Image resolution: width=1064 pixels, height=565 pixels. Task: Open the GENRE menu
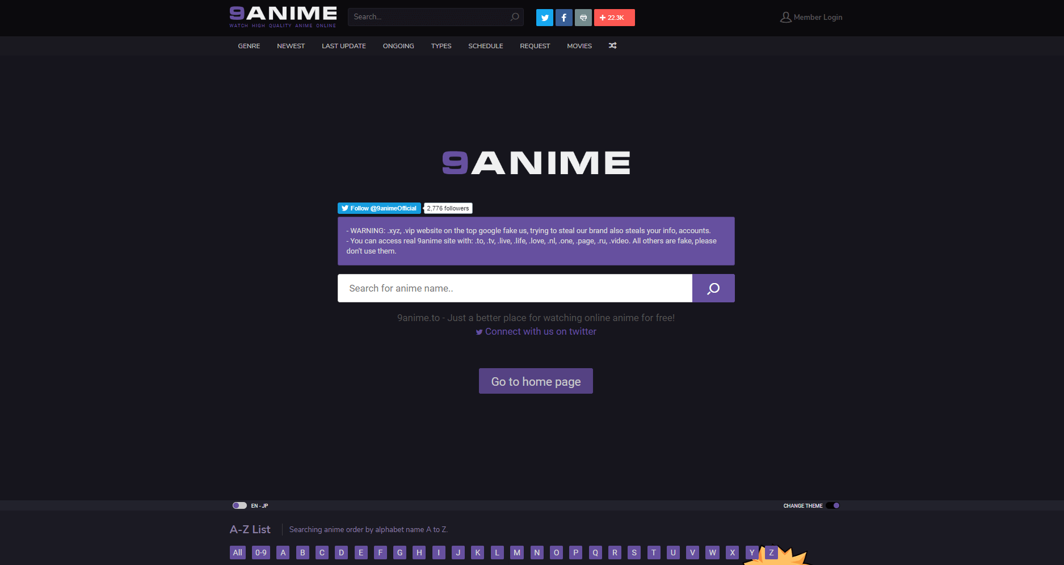(x=249, y=46)
